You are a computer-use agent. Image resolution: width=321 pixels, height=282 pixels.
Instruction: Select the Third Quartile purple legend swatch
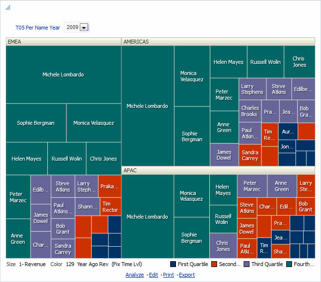click(x=247, y=264)
